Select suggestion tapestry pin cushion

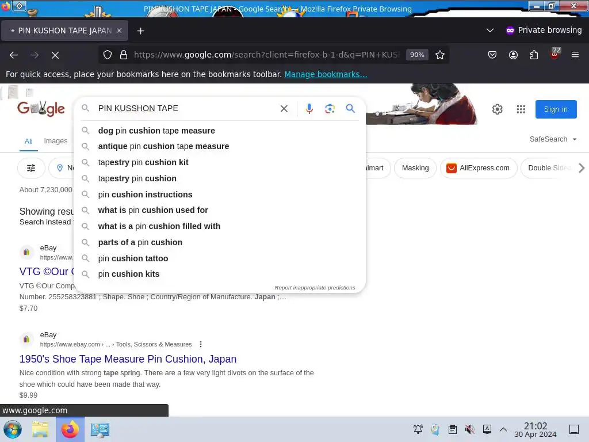220,178
